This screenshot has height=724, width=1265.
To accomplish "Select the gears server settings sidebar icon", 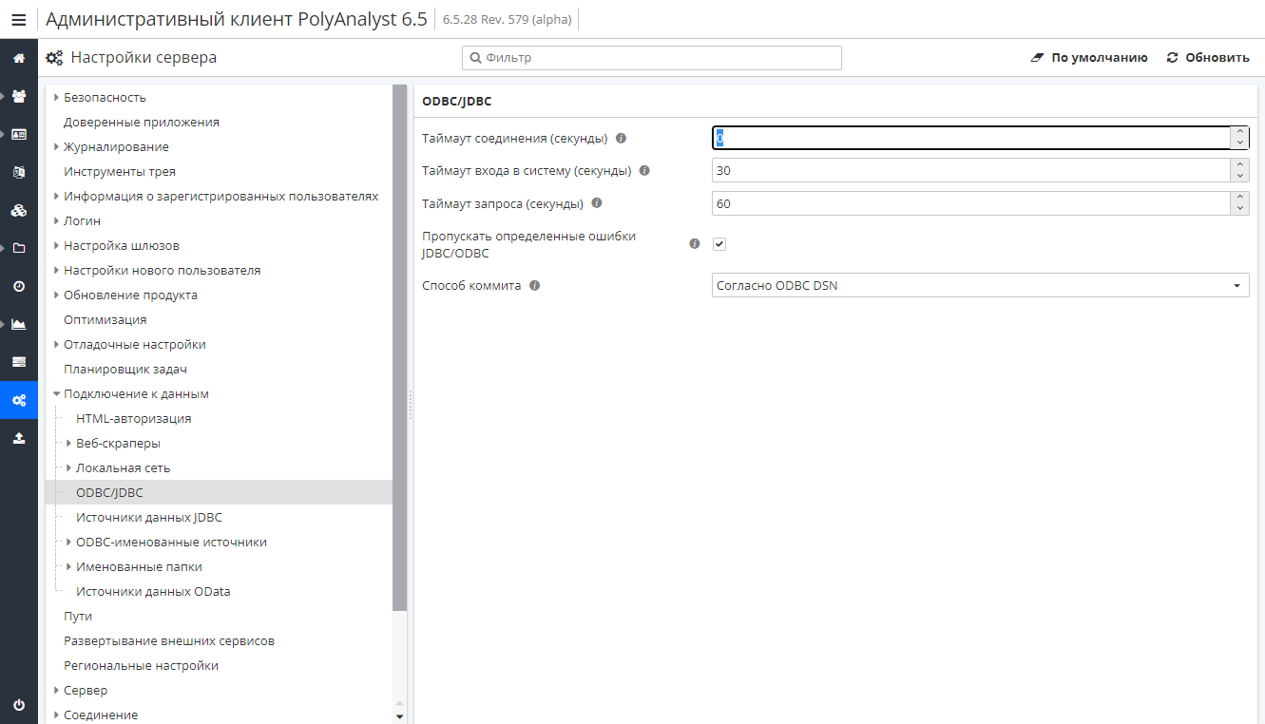I will click(x=19, y=400).
